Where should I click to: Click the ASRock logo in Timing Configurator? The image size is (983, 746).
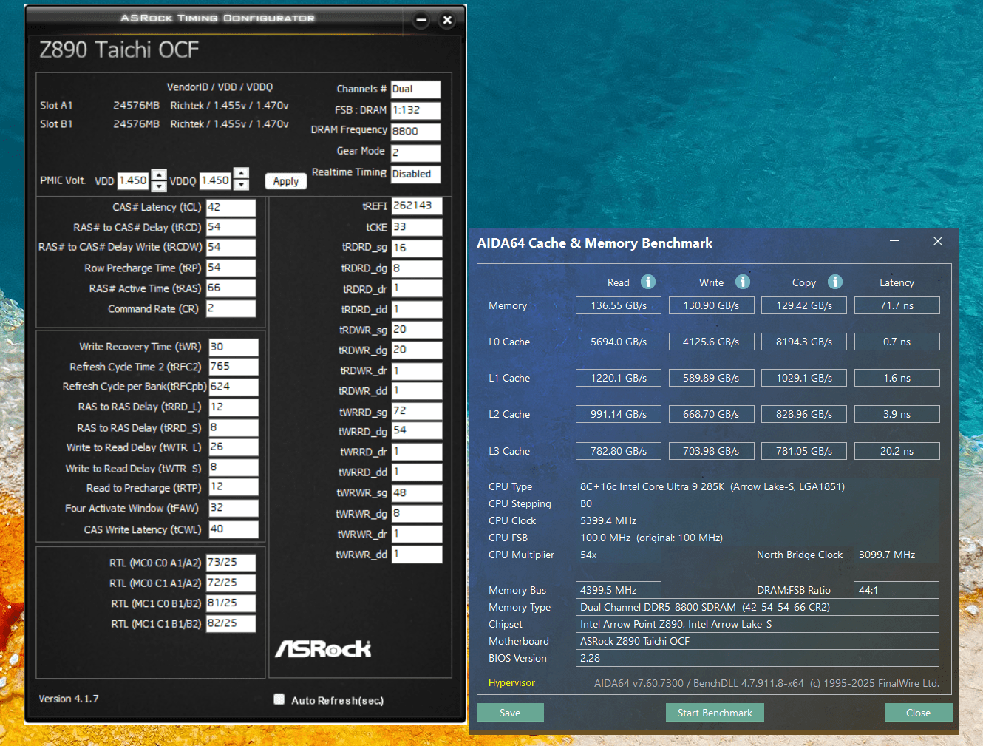click(323, 649)
